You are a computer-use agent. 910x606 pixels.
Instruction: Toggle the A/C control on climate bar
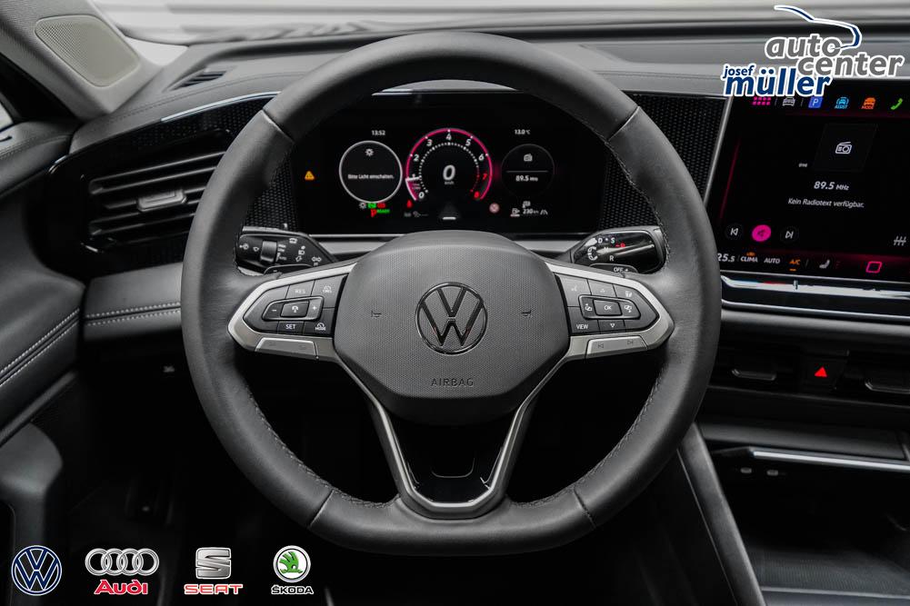[x=795, y=261]
